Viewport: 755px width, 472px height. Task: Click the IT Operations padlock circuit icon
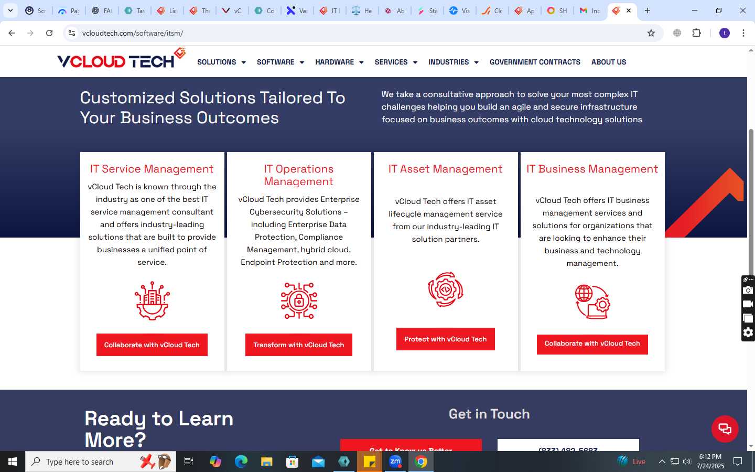pyautogui.click(x=299, y=301)
